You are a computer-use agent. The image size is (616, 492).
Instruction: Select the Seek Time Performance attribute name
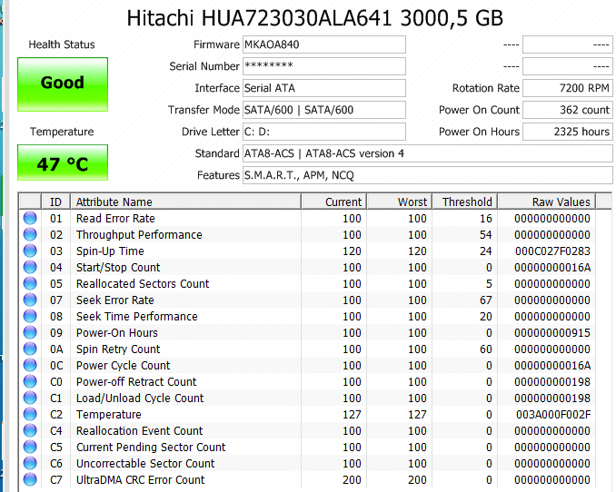click(136, 317)
